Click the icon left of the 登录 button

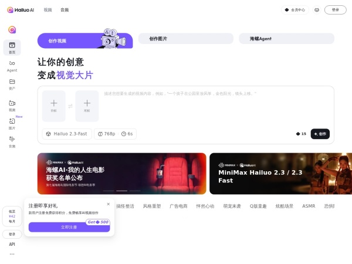coord(317,10)
